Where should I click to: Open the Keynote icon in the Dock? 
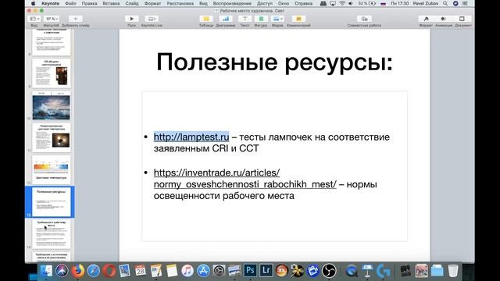(368, 271)
